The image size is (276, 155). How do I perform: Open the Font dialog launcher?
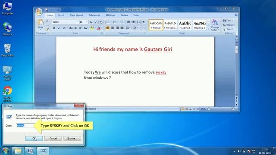(102, 33)
